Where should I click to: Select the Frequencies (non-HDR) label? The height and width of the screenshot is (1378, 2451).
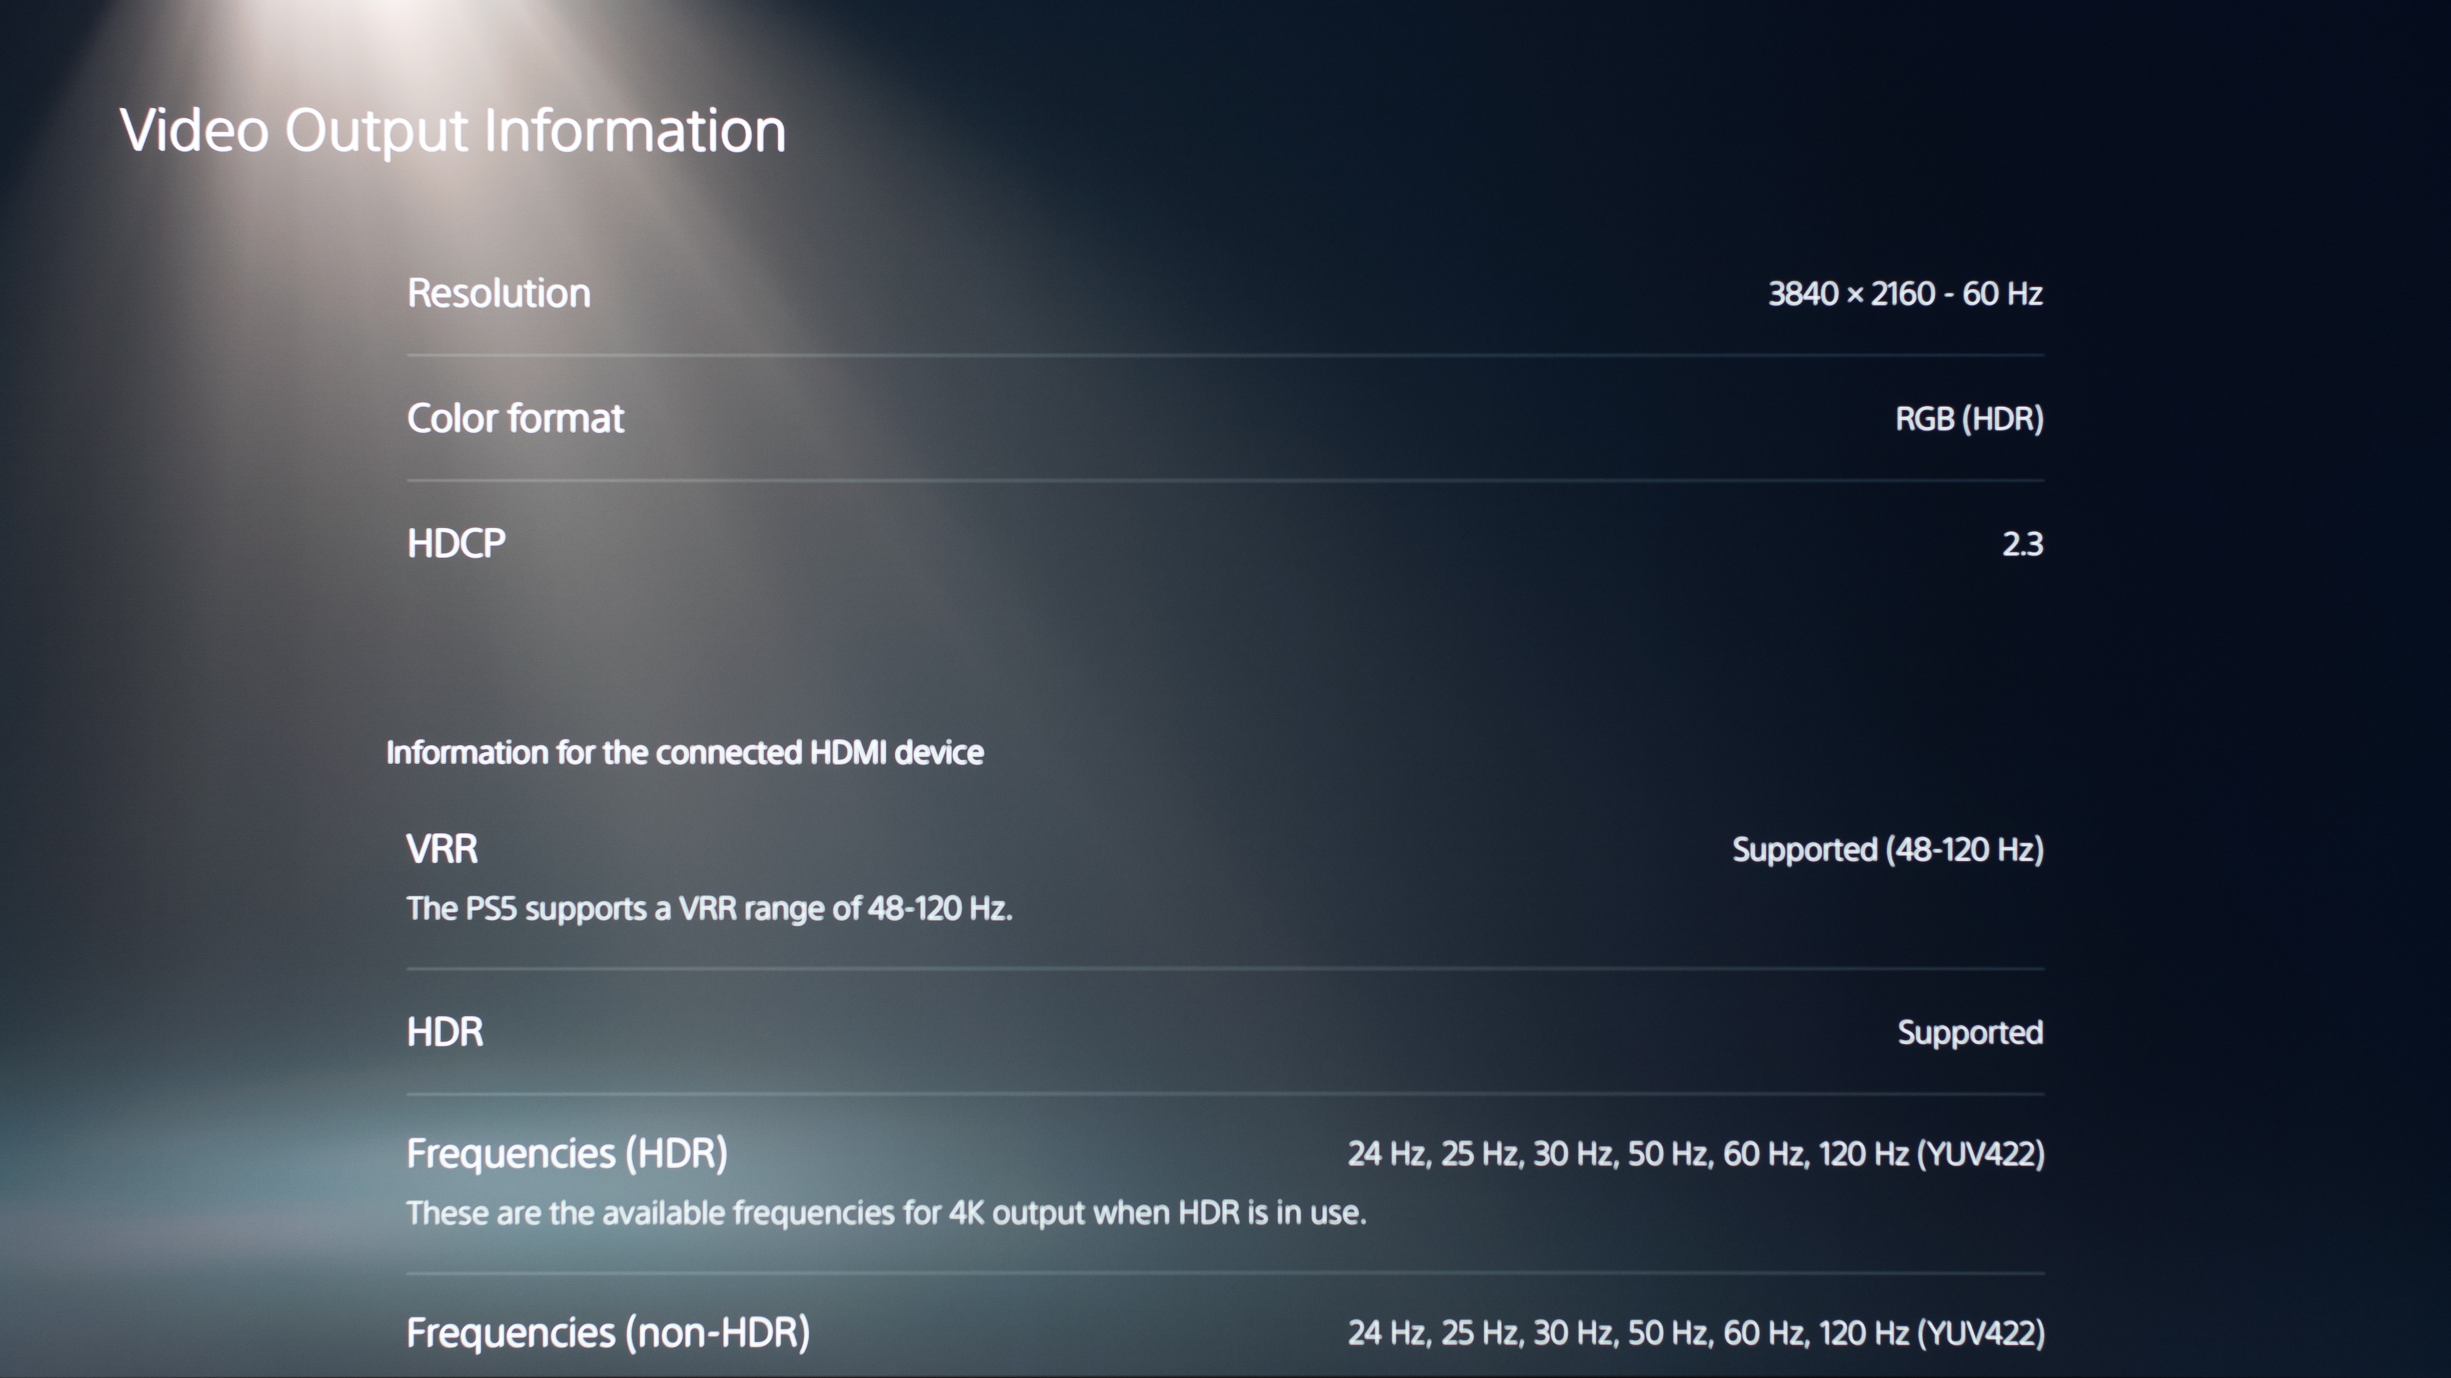[x=608, y=1332]
